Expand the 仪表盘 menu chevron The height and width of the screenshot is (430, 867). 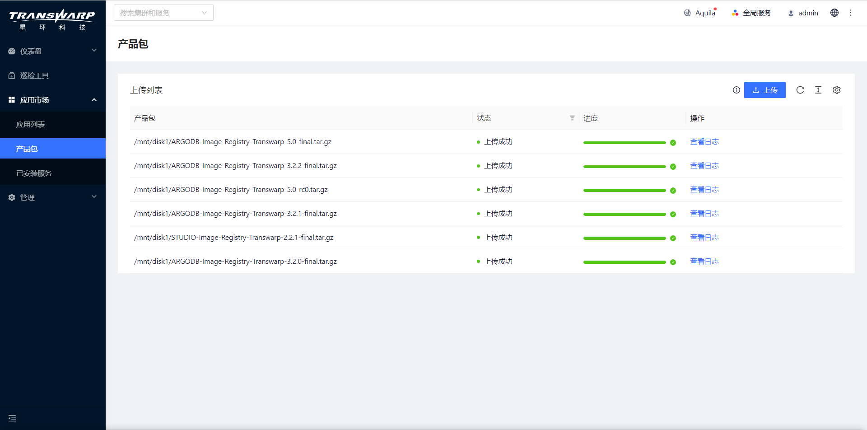(x=94, y=50)
